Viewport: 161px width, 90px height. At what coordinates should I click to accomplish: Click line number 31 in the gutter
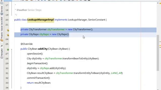coord(7,73)
